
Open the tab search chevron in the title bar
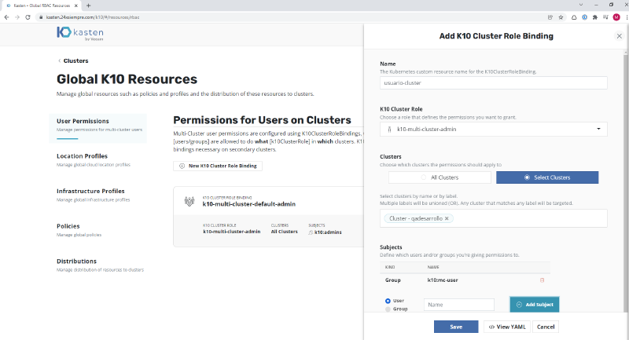pyautogui.click(x=581, y=5)
